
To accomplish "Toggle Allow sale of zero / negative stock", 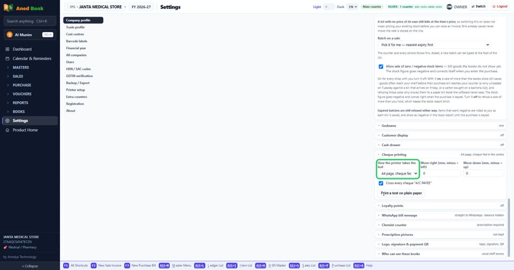I will (381, 66).
